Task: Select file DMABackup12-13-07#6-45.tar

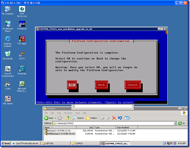Action: [x=60, y=134]
